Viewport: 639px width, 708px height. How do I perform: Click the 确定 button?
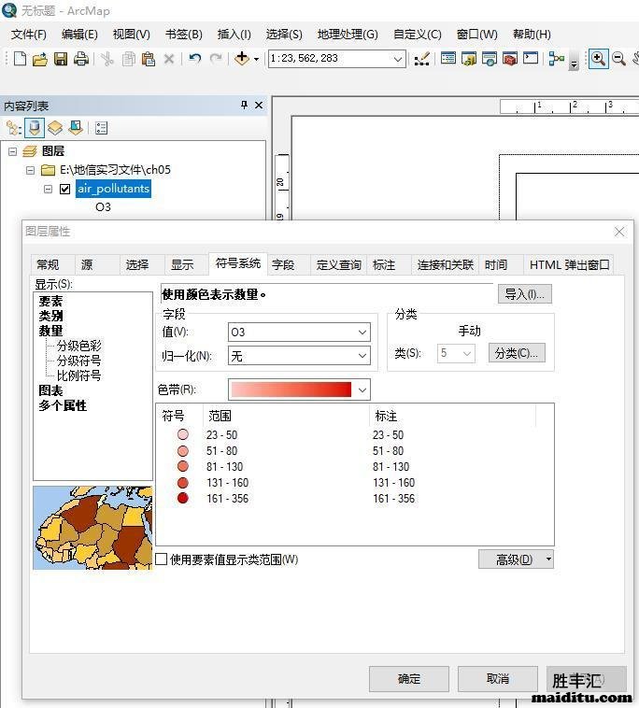point(409,679)
